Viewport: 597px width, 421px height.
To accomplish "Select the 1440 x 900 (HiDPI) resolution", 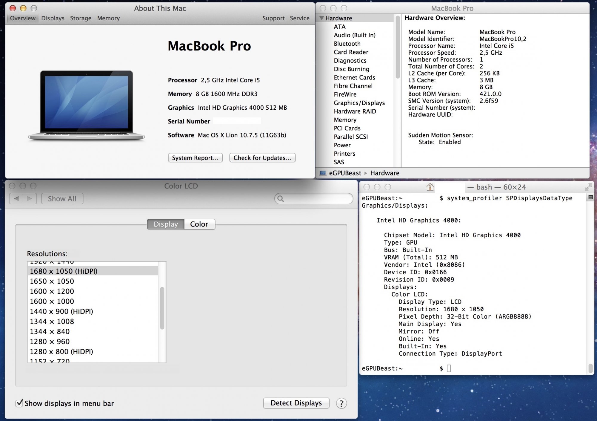I will (61, 311).
